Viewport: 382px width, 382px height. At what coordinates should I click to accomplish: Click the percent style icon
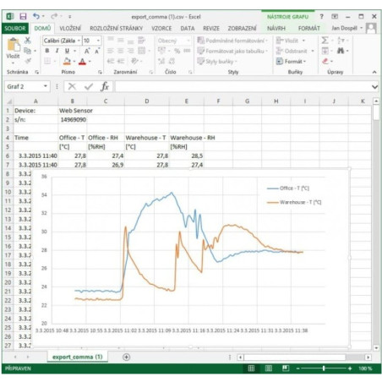click(177, 51)
